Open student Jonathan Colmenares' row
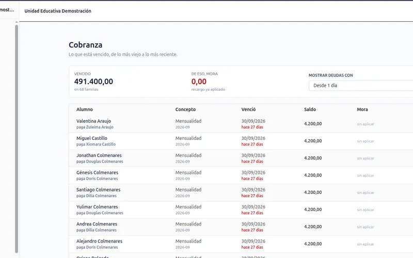 pos(241,158)
